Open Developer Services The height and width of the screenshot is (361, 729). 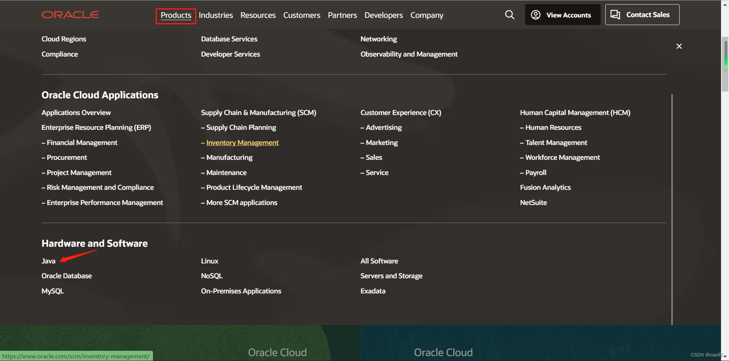[x=230, y=54]
